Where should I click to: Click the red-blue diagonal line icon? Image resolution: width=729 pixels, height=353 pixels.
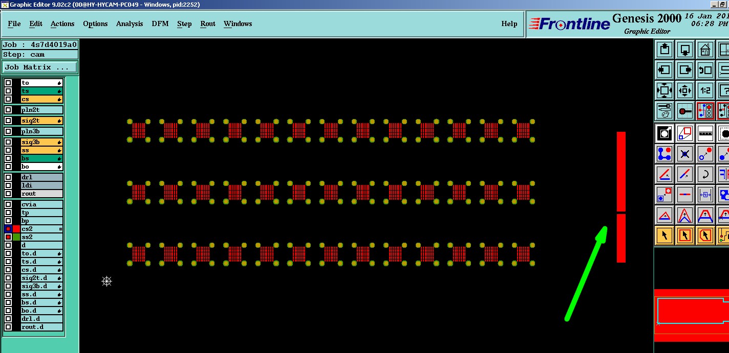[x=685, y=174]
